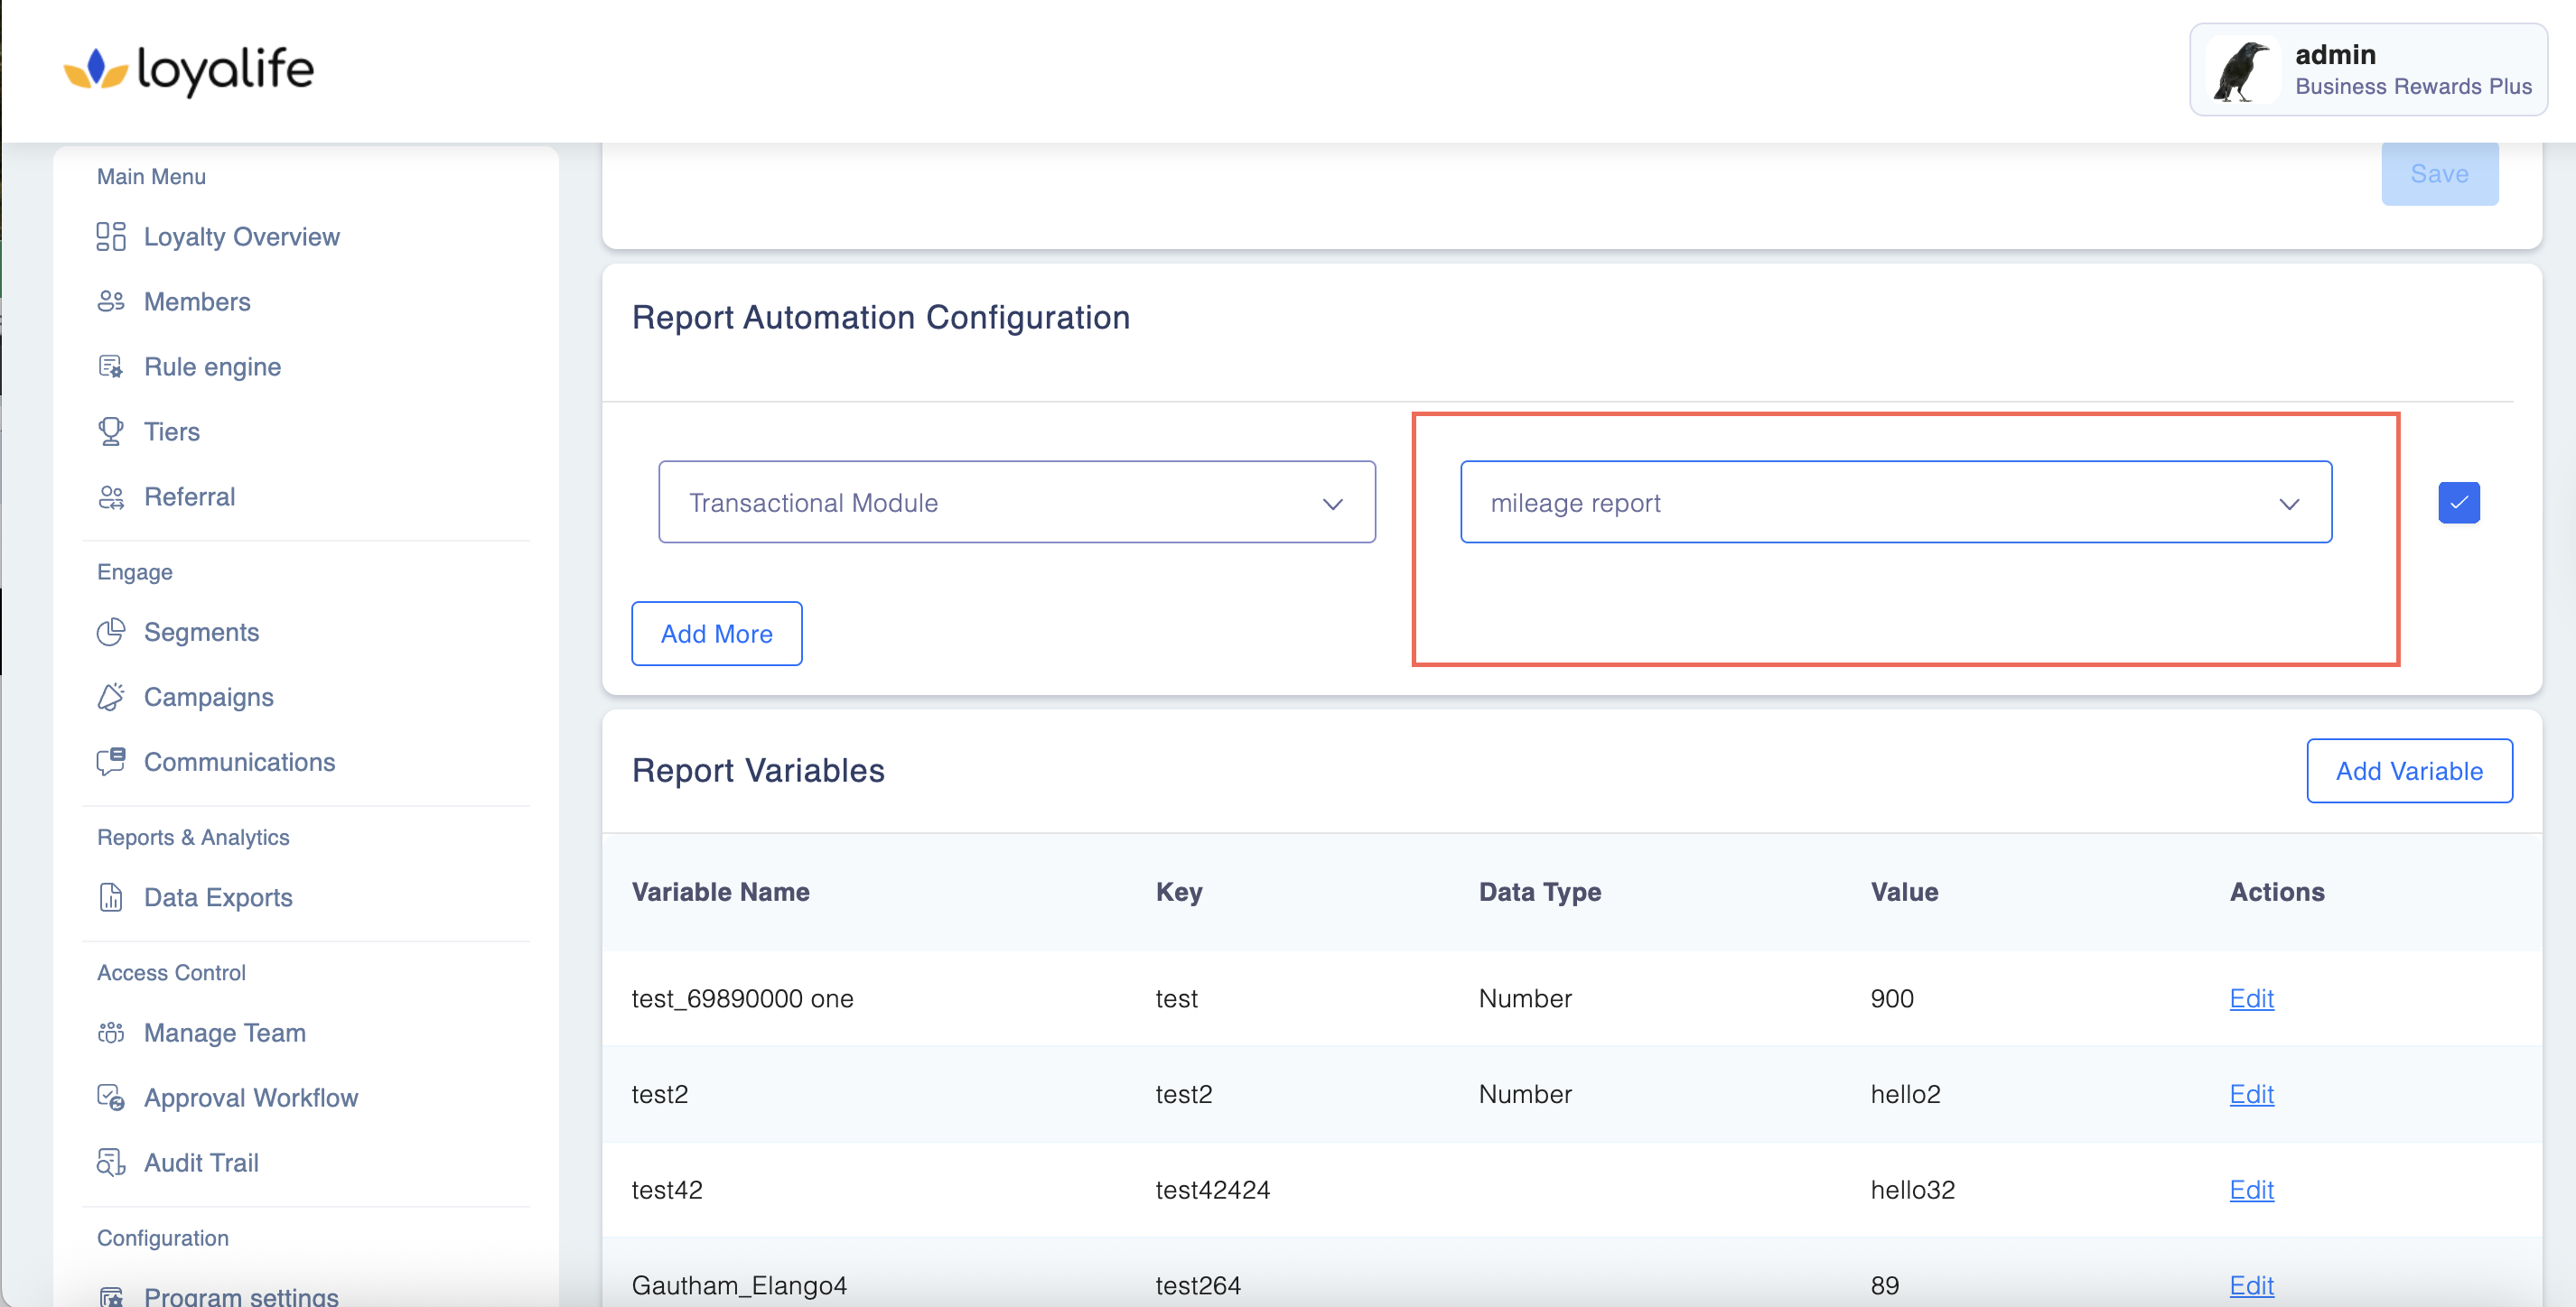This screenshot has height=1307, width=2576.
Task: Click the Data Exports file icon
Action: (110, 897)
